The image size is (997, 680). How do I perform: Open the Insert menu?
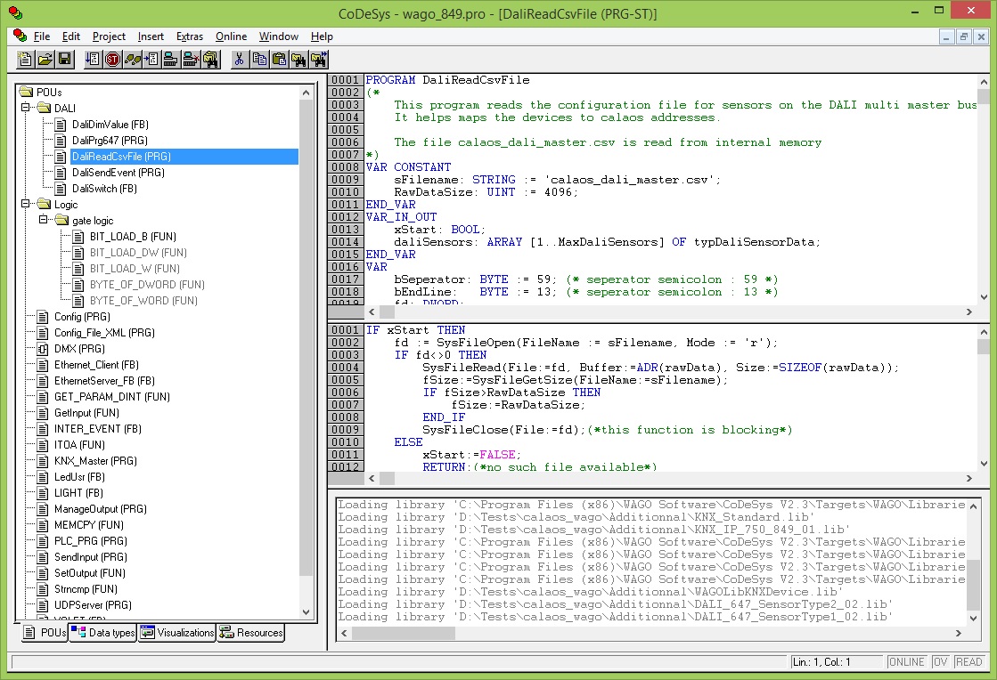click(x=151, y=36)
